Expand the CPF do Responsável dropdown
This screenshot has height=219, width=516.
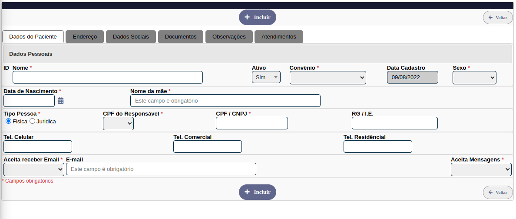(118, 123)
